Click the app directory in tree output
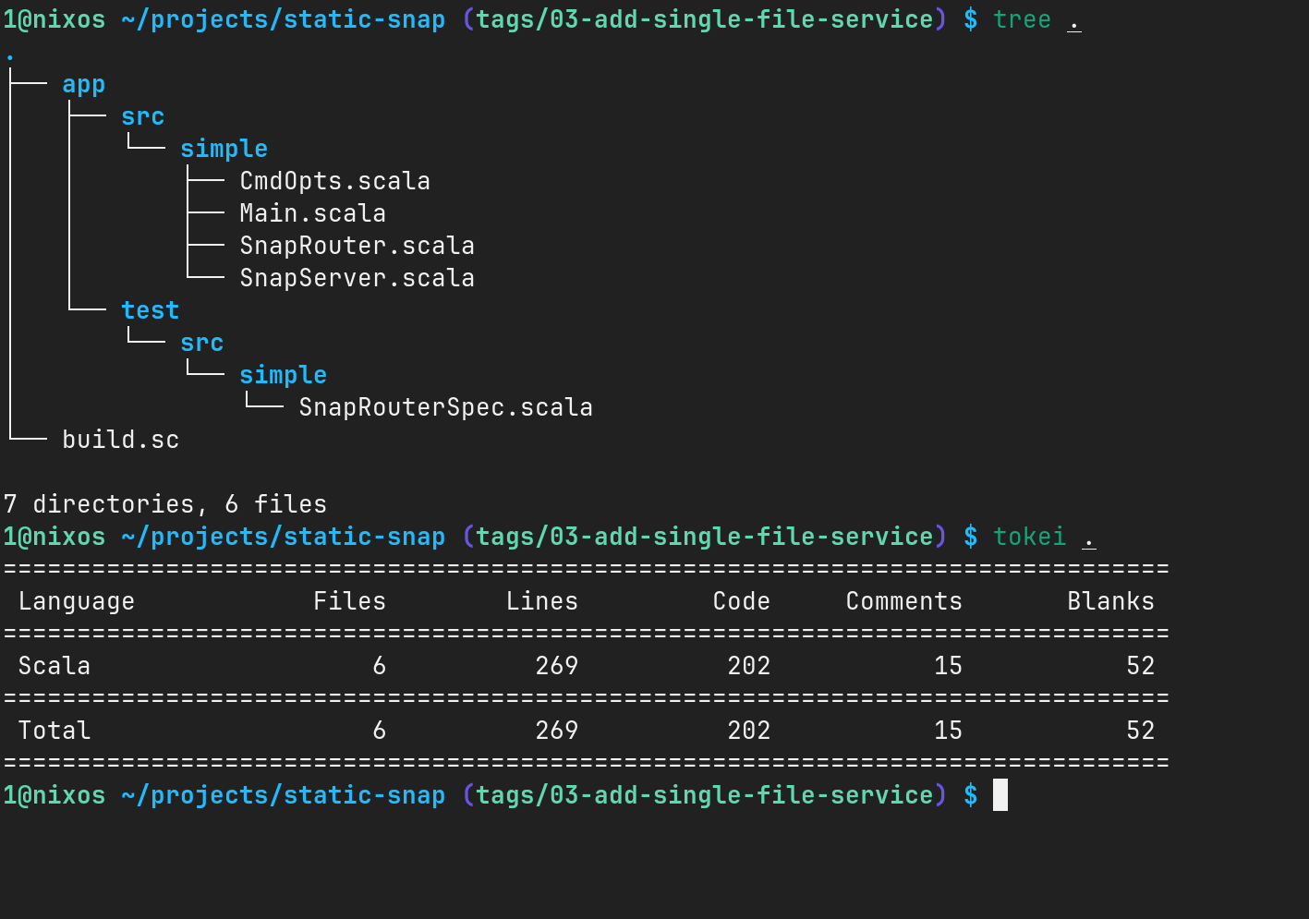 click(x=83, y=85)
